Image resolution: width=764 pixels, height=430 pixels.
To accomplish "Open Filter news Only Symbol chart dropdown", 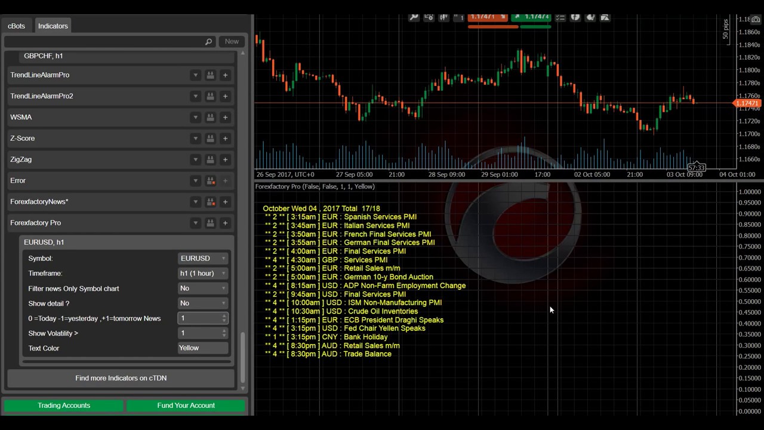I will click(x=203, y=288).
